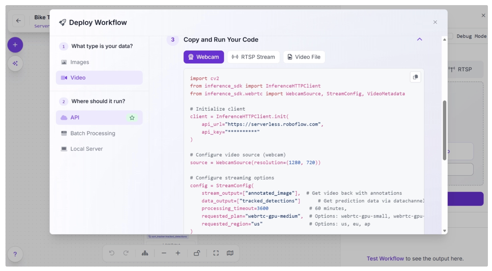Screen dimensions: 492x271
Task: Click 'What type is your data?' heading
Action: tap(102, 46)
